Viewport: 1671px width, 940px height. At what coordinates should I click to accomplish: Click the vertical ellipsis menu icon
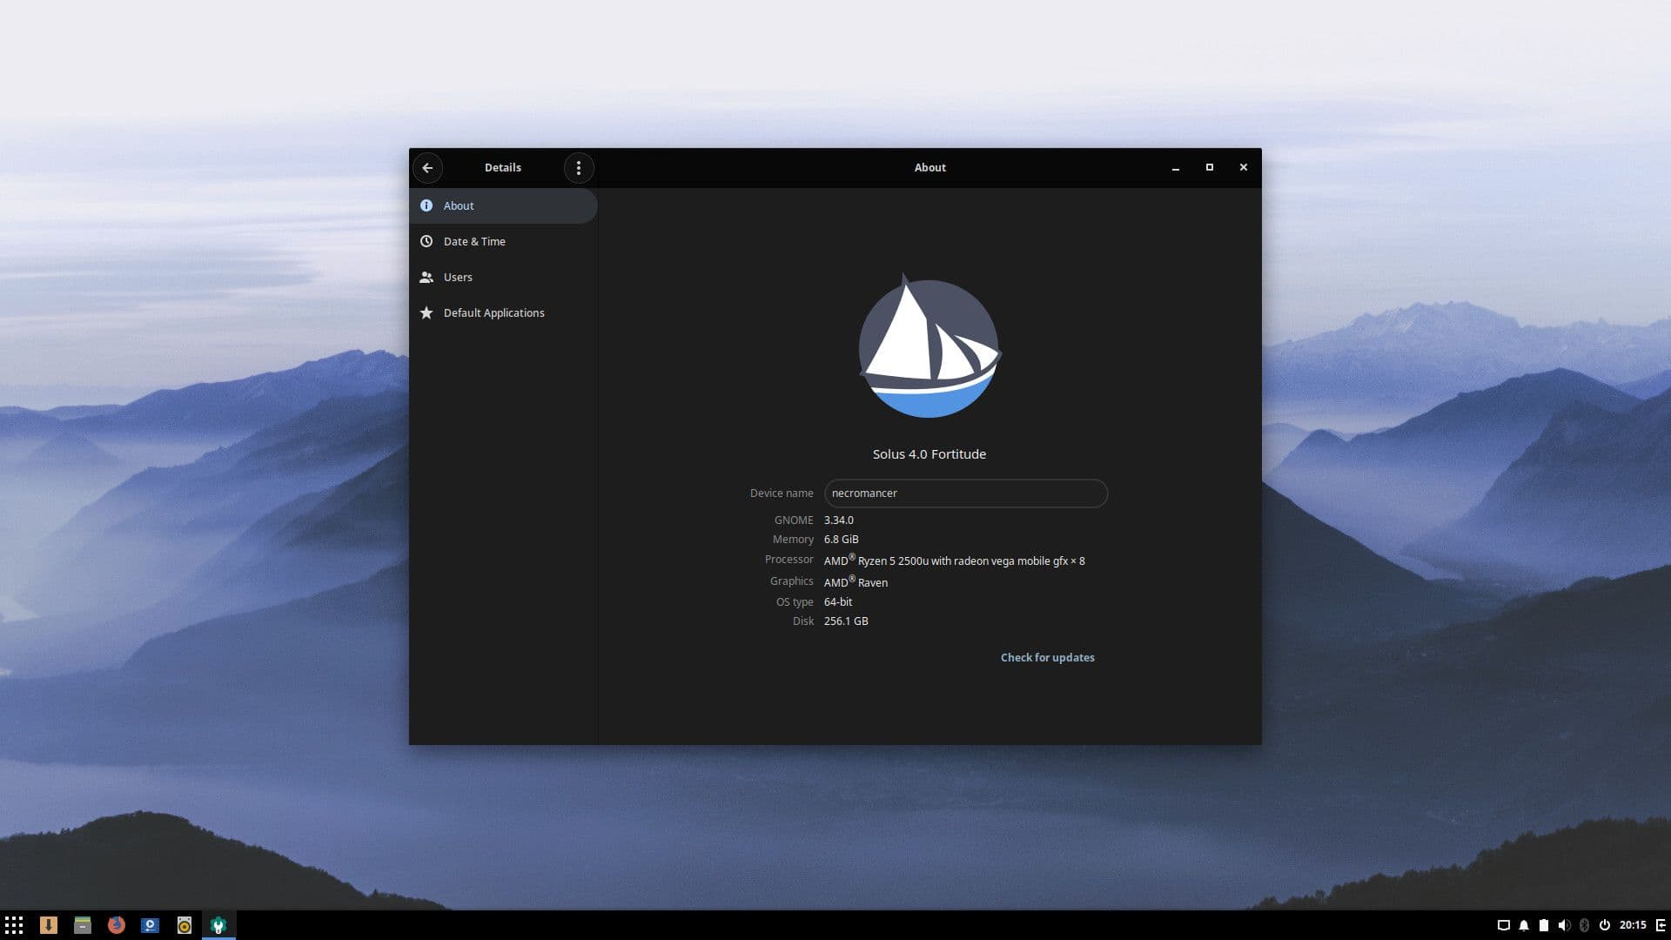click(579, 168)
